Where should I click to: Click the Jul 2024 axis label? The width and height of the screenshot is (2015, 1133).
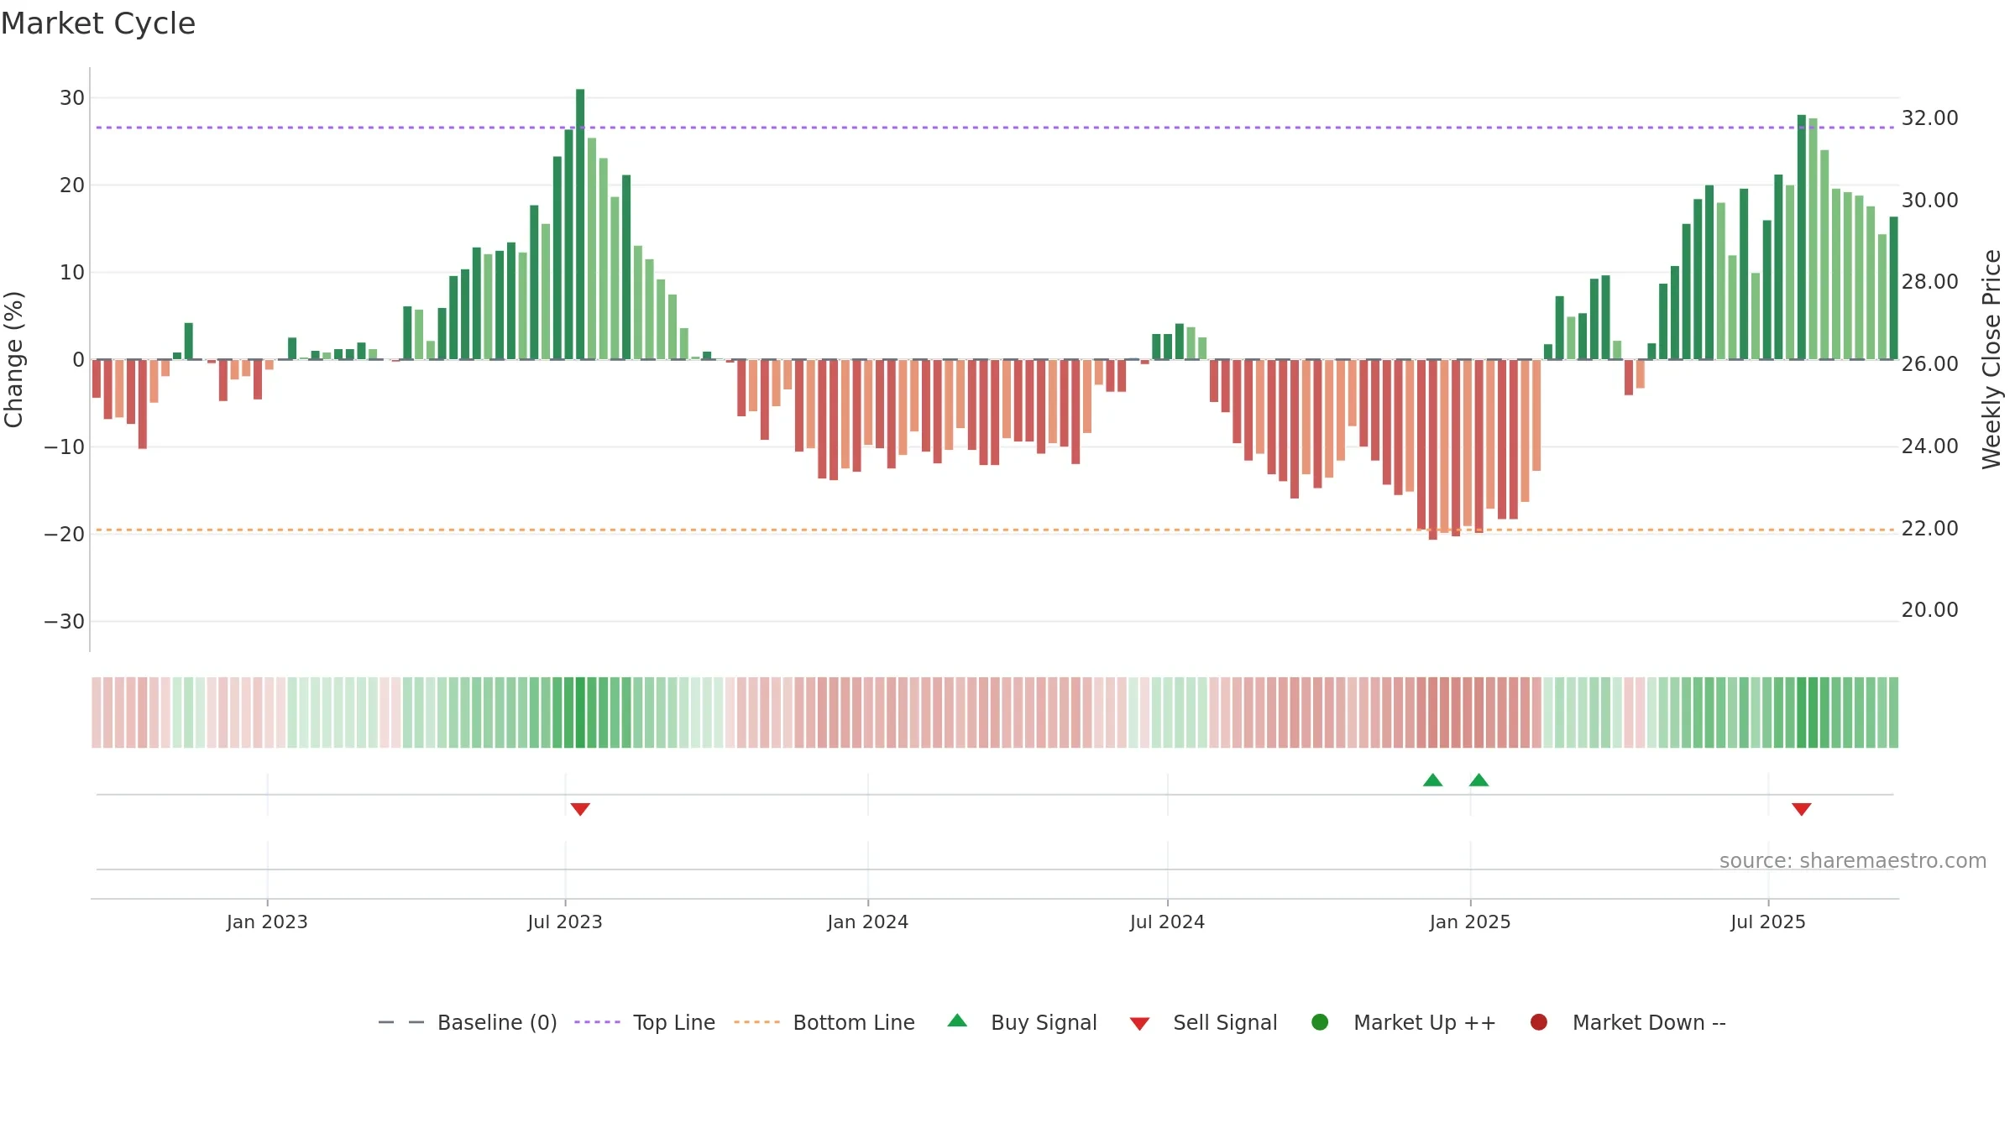click(1167, 922)
